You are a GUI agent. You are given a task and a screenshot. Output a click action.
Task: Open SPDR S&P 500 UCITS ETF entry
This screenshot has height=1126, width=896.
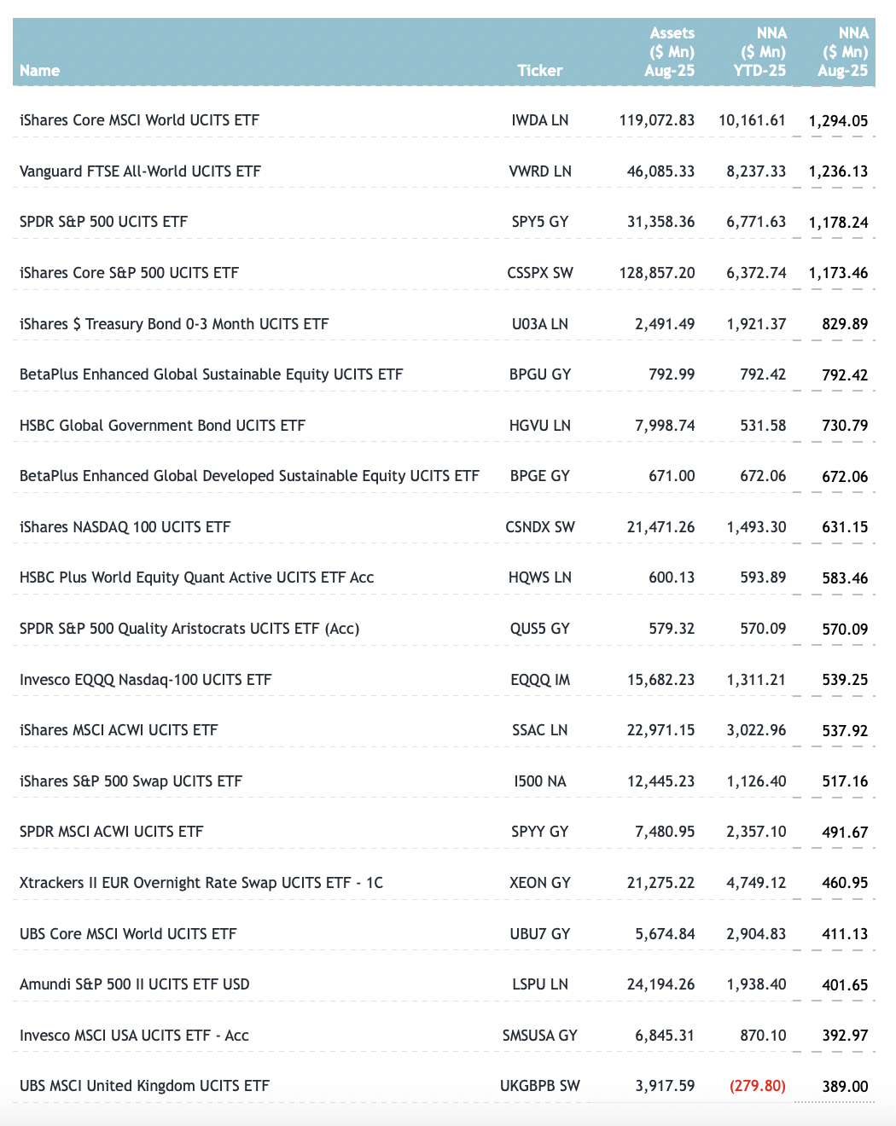click(x=103, y=222)
